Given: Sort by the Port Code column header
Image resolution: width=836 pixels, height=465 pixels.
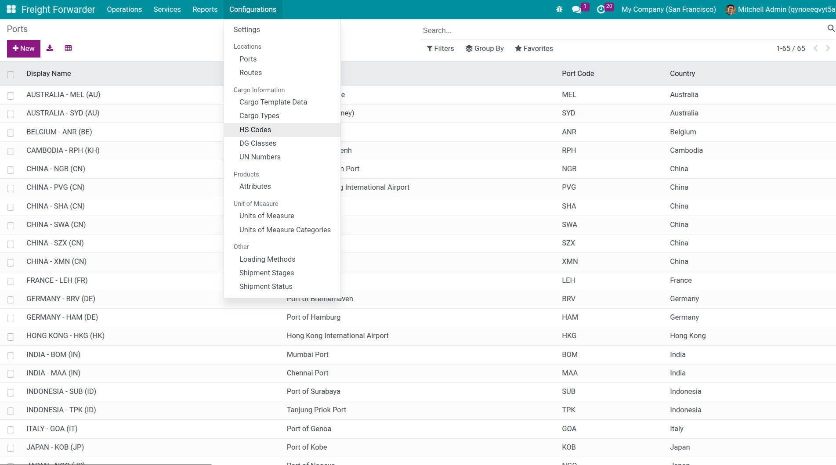Looking at the screenshot, I should click(578, 73).
